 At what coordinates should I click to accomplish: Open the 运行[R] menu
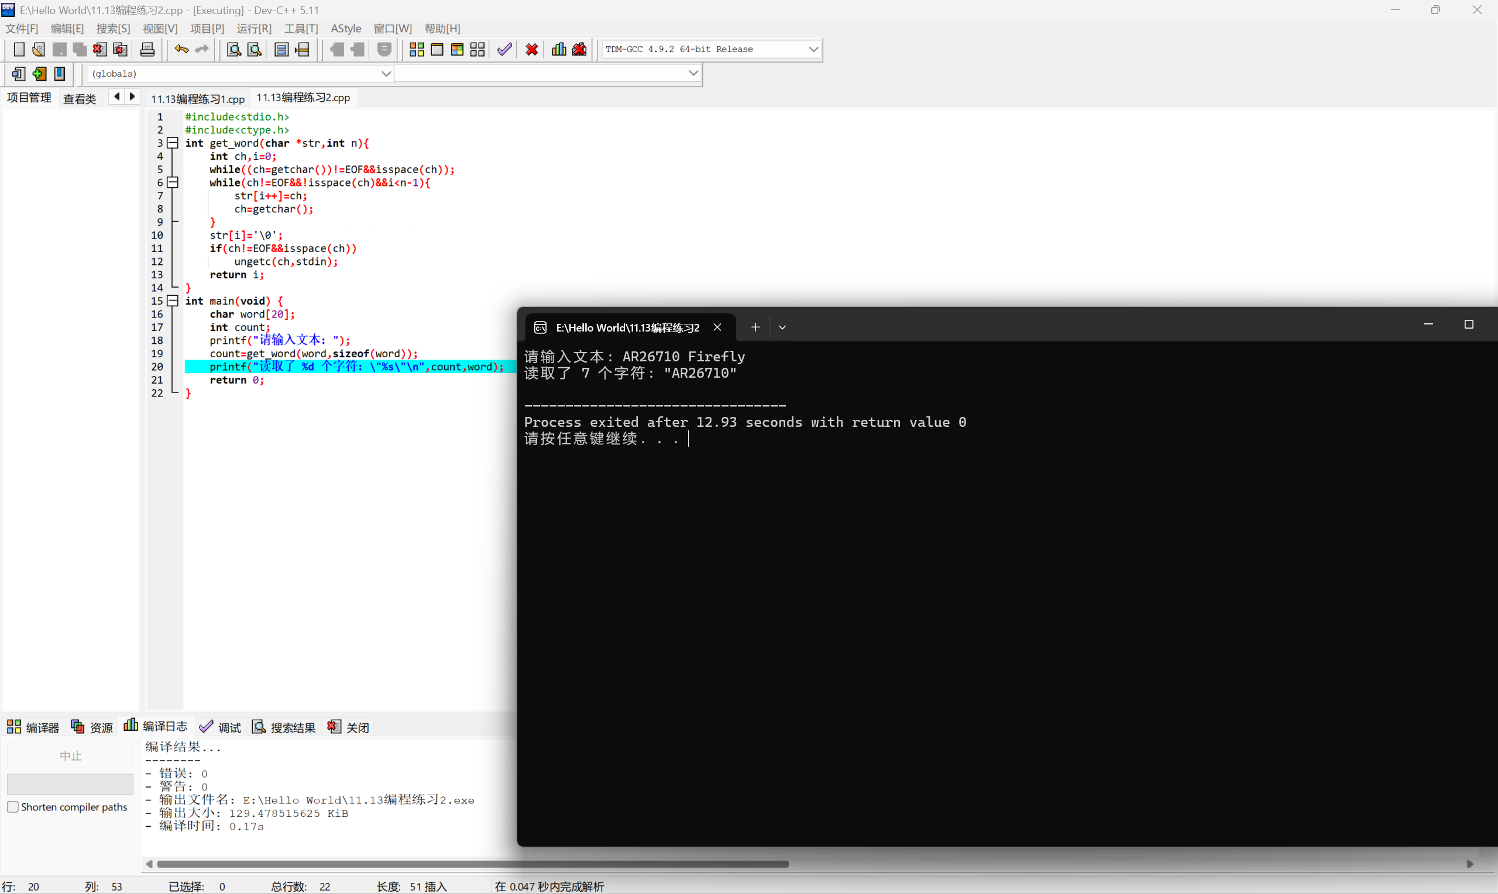tap(254, 28)
